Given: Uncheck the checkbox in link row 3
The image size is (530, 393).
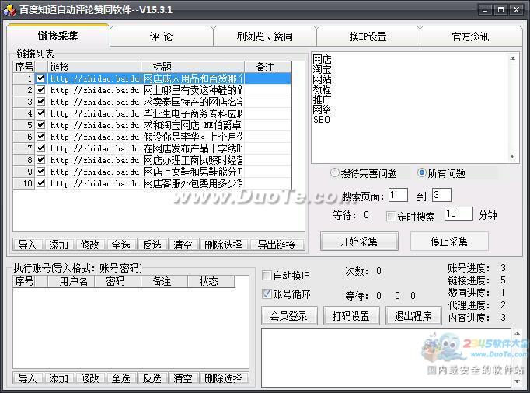Looking at the screenshot, I should 41,102.
